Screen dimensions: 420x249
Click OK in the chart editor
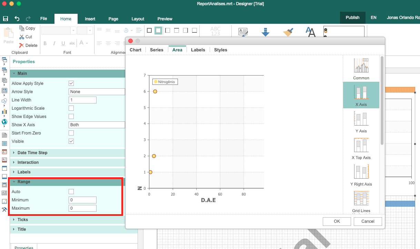point(337,221)
